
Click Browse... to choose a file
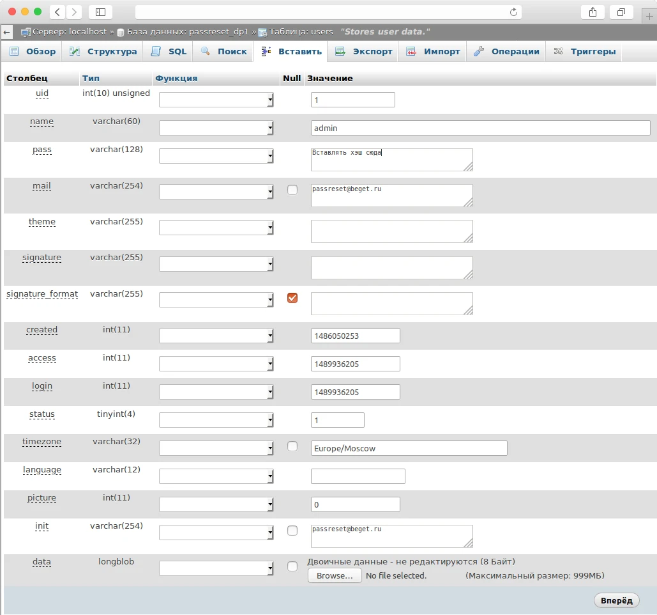click(335, 575)
